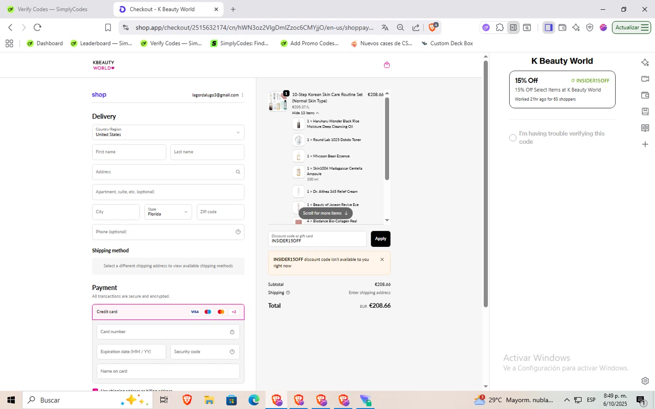655x409 pixels.
Task: Open the Nuevos cases de CS bookmark
Action: [x=382, y=43]
